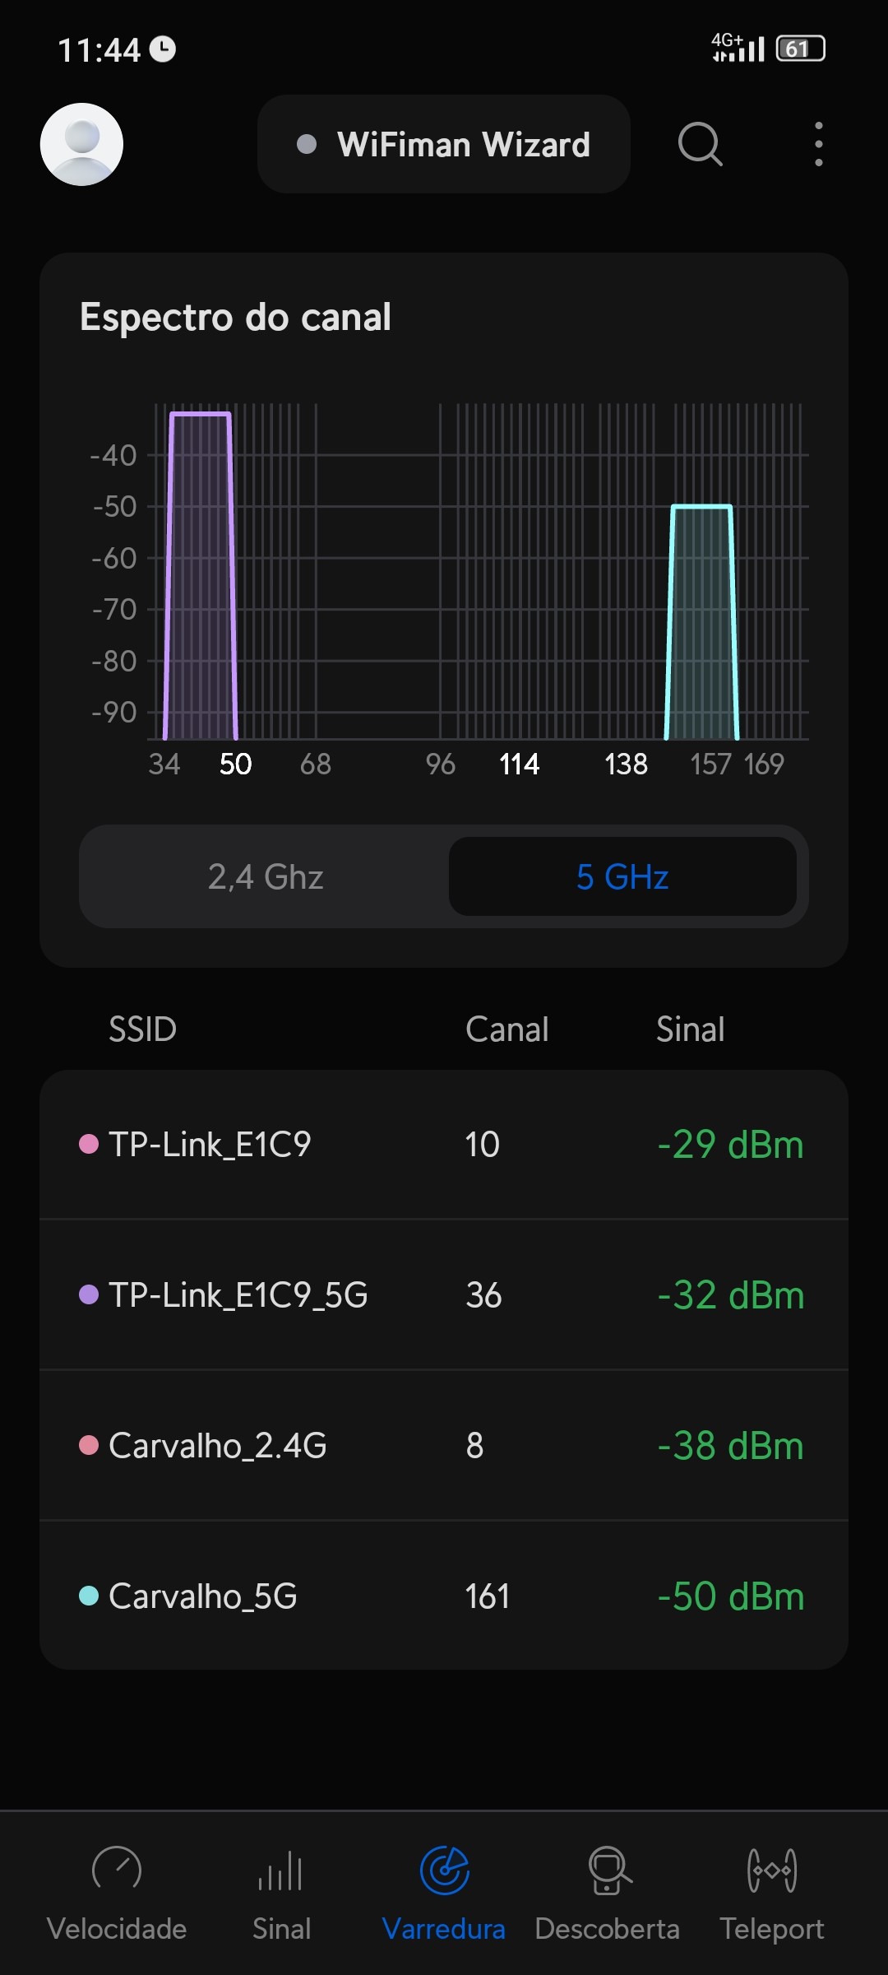Switch spectrum to 2,4 Ghz band
This screenshot has width=888, height=1975.
265,876
